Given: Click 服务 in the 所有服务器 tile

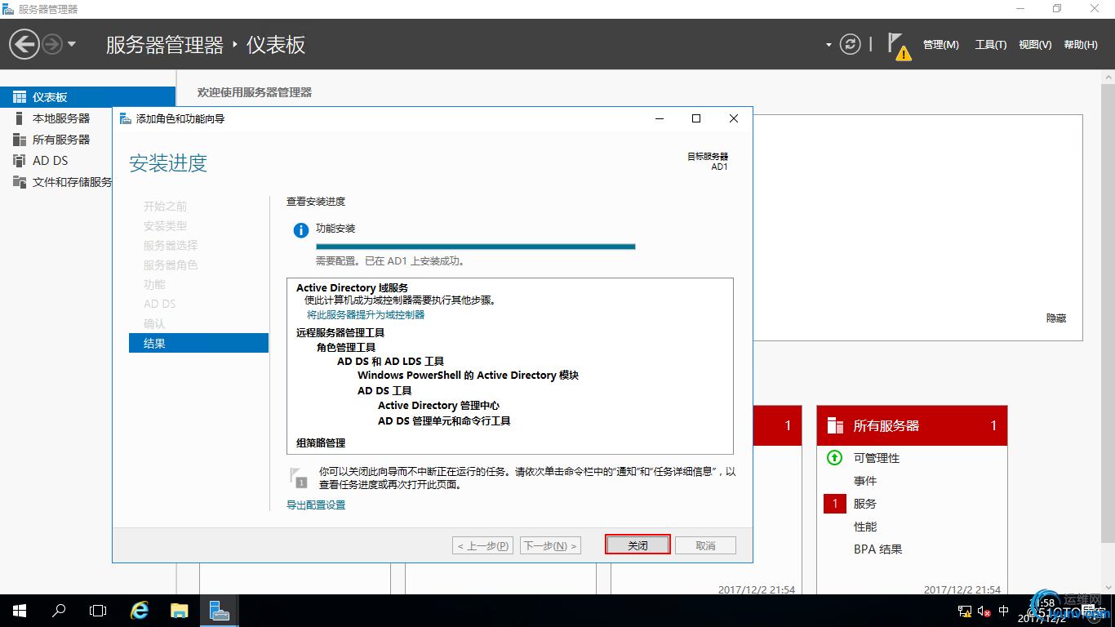Looking at the screenshot, I should click(865, 504).
